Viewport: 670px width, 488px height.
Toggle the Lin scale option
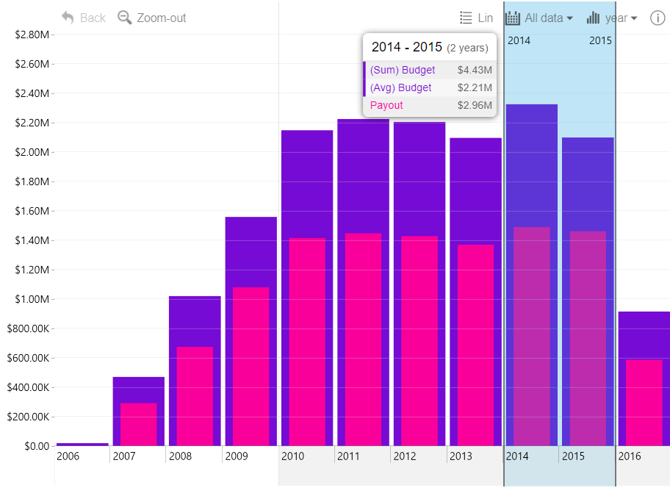476,18
